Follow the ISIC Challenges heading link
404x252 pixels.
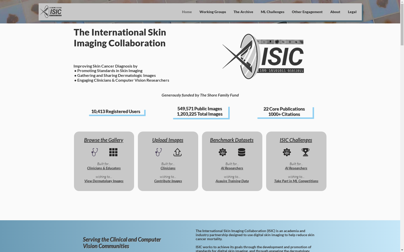tap(296, 140)
